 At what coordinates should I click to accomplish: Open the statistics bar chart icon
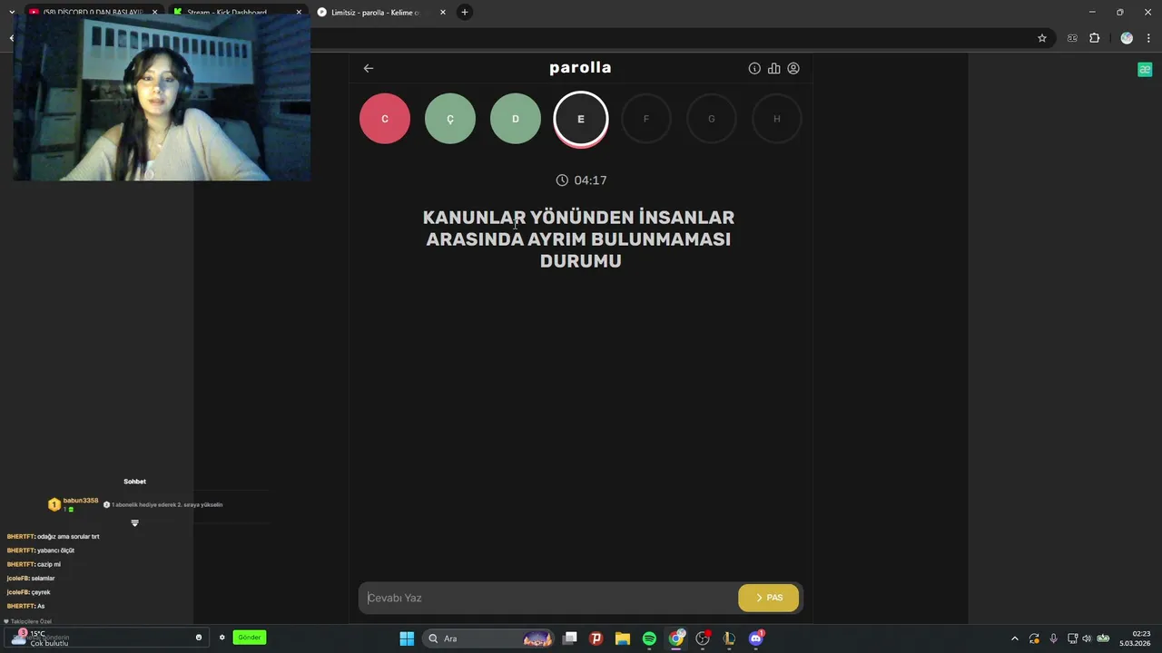(773, 68)
